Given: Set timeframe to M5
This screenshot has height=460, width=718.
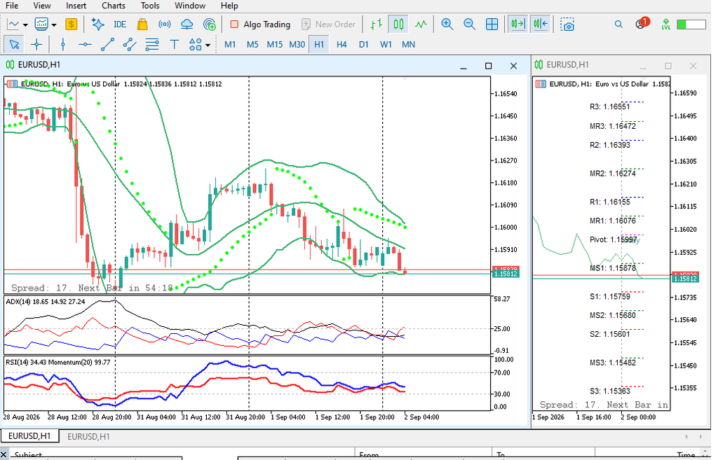Looking at the screenshot, I should (x=252, y=44).
